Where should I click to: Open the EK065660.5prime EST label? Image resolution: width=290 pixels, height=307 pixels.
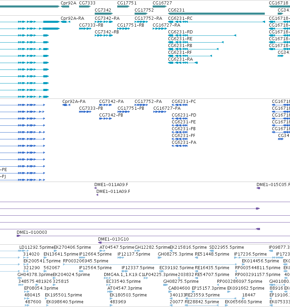tap(243, 302)
